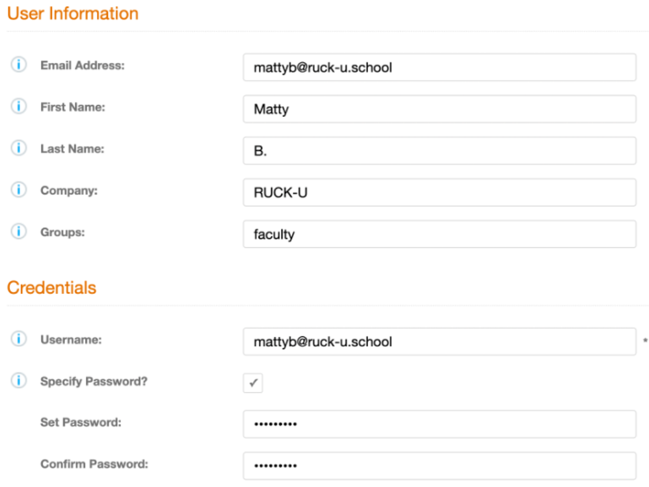
Task: Click the Specify Password? label text
Action: [x=94, y=381]
